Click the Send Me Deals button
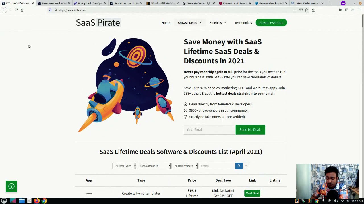 click(x=250, y=130)
